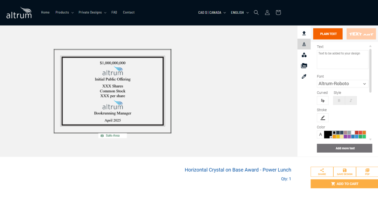Open the Altrum-Roboto font dropdown

343,84
